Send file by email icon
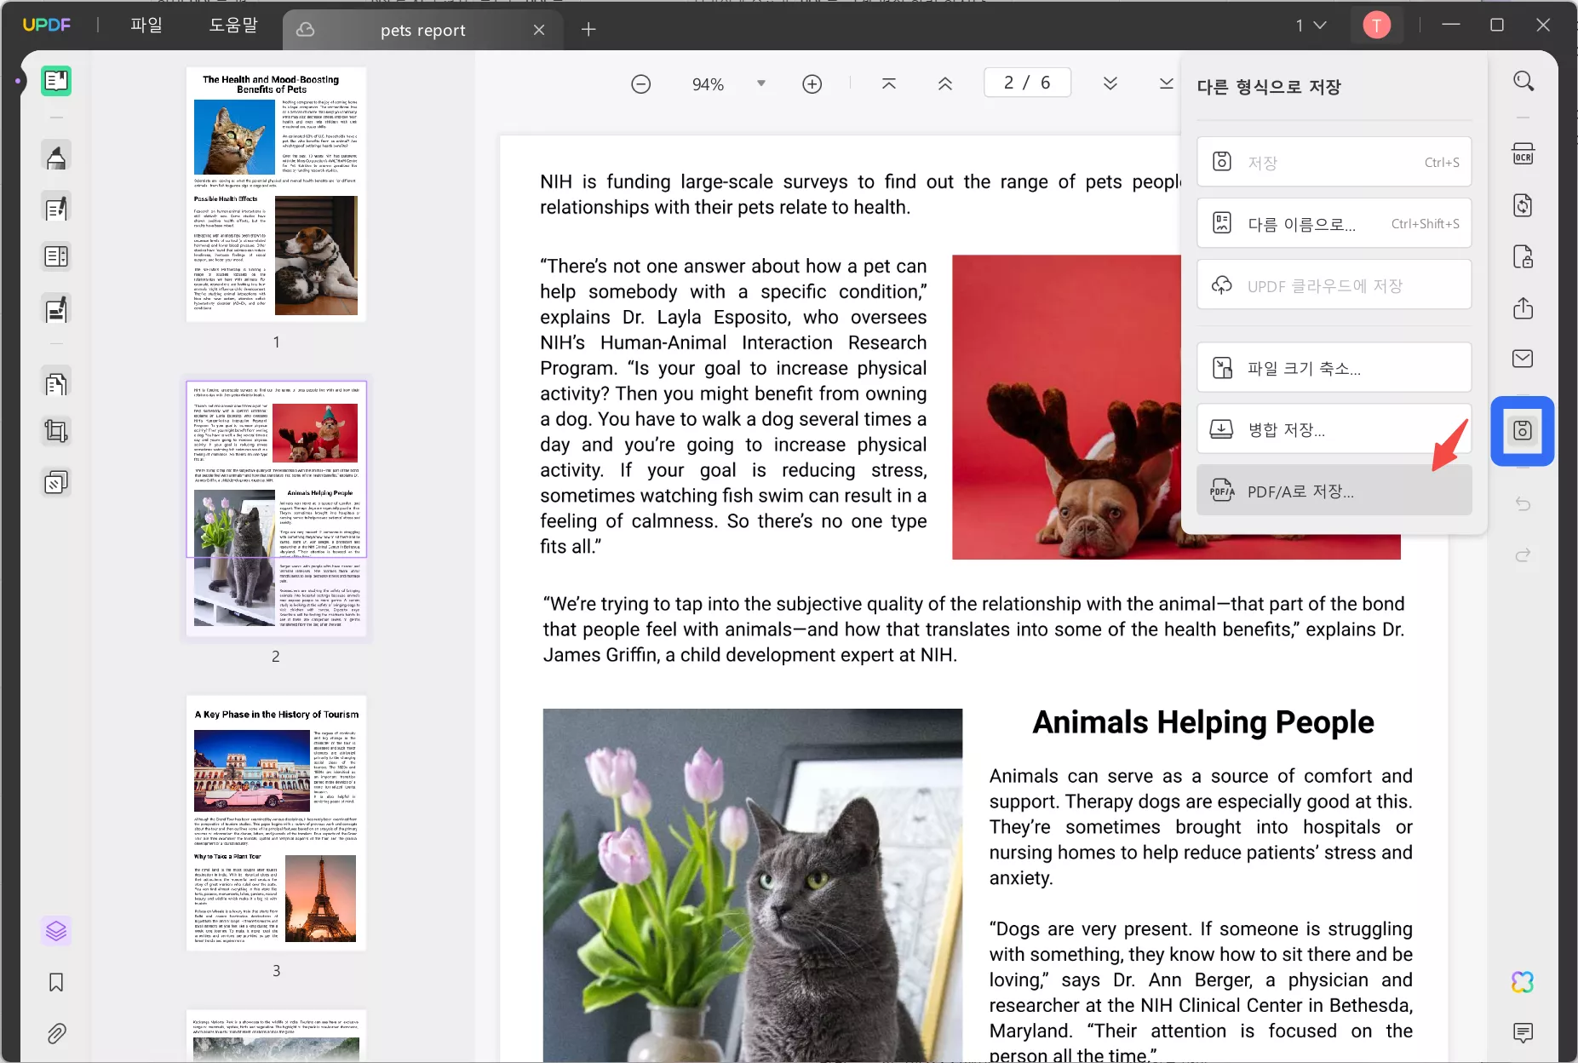 tap(1523, 359)
